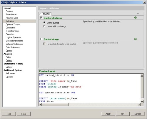147x119 pixels.
Task: Click preview vertical scrollbar up arrow
Action: pyautogui.click(x=142, y=75)
